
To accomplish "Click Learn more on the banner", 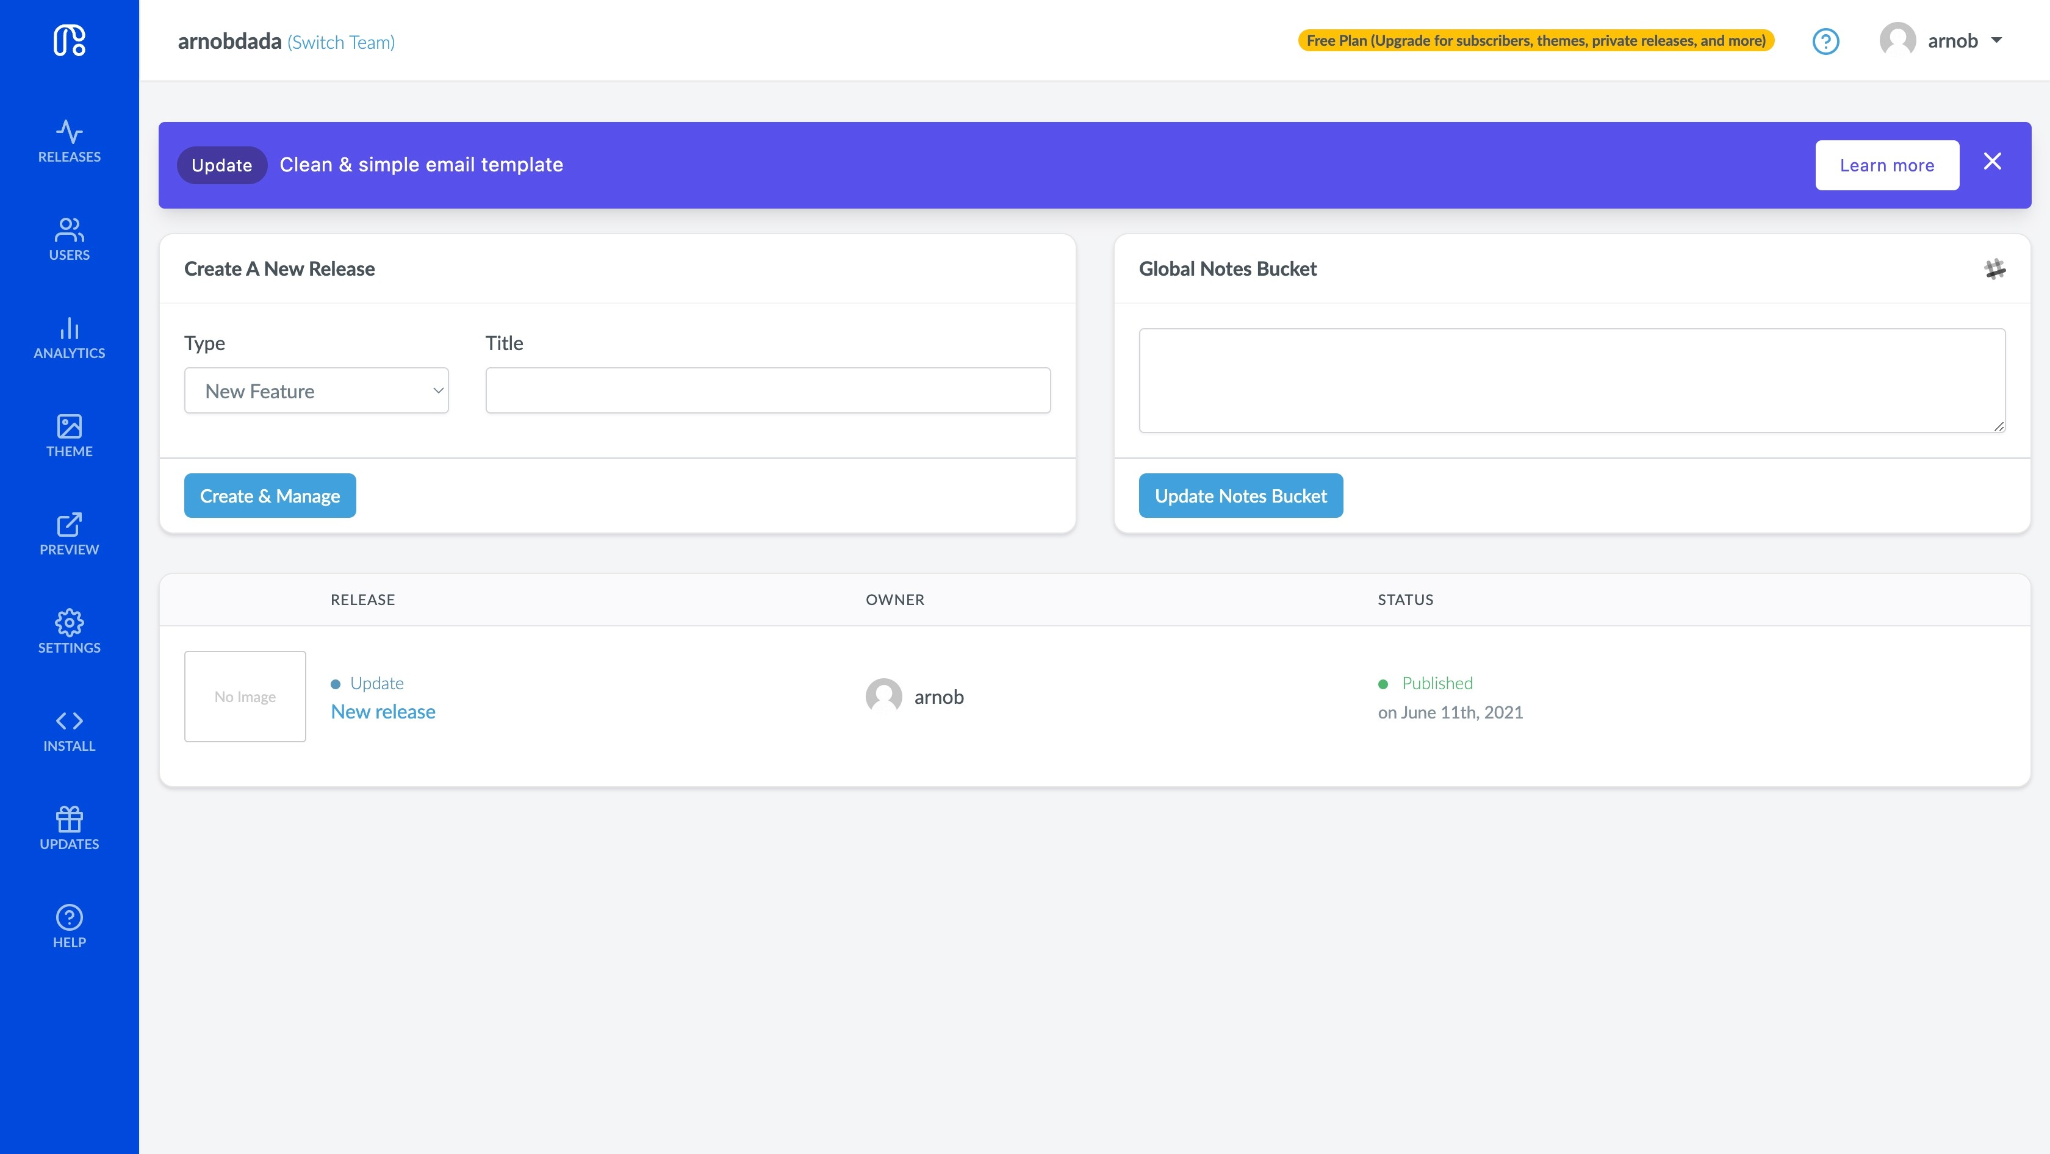I will click(1887, 165).
